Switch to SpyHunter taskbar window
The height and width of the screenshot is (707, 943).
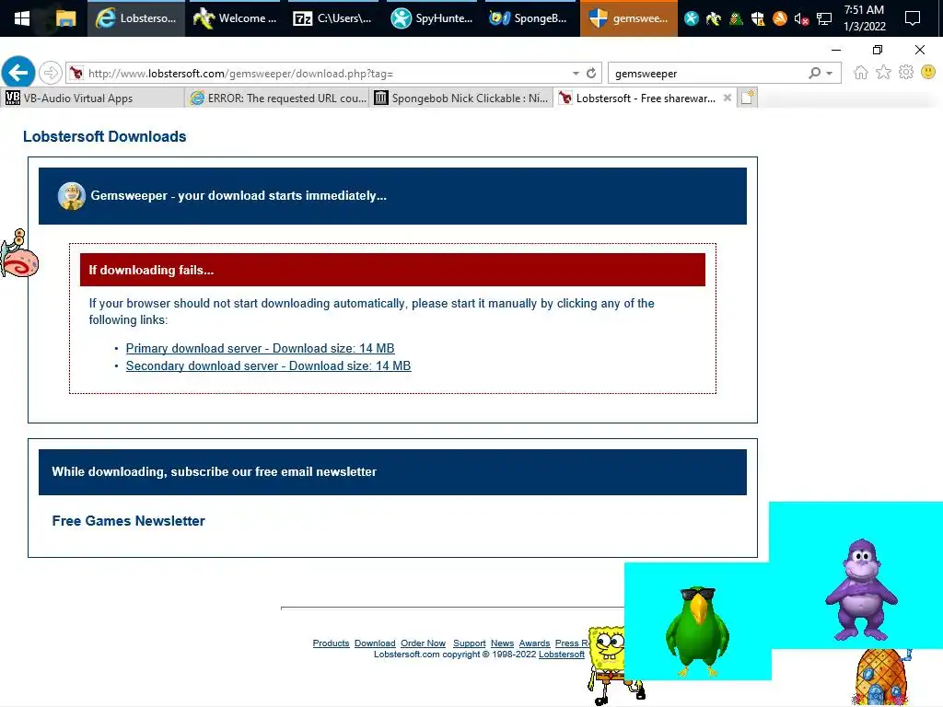(x=431, y=18)
